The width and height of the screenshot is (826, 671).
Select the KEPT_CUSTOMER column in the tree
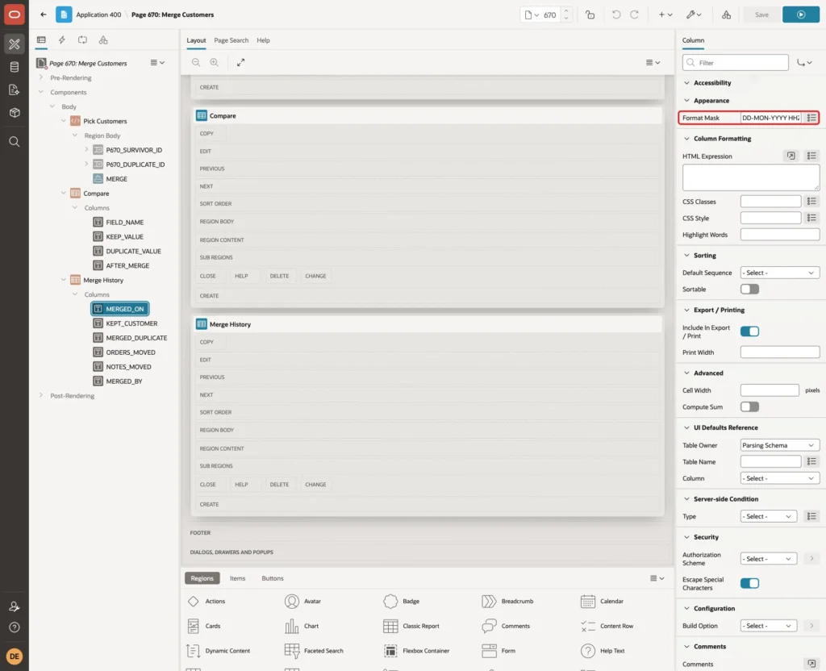pyautogui.click(x=131, y=323)
